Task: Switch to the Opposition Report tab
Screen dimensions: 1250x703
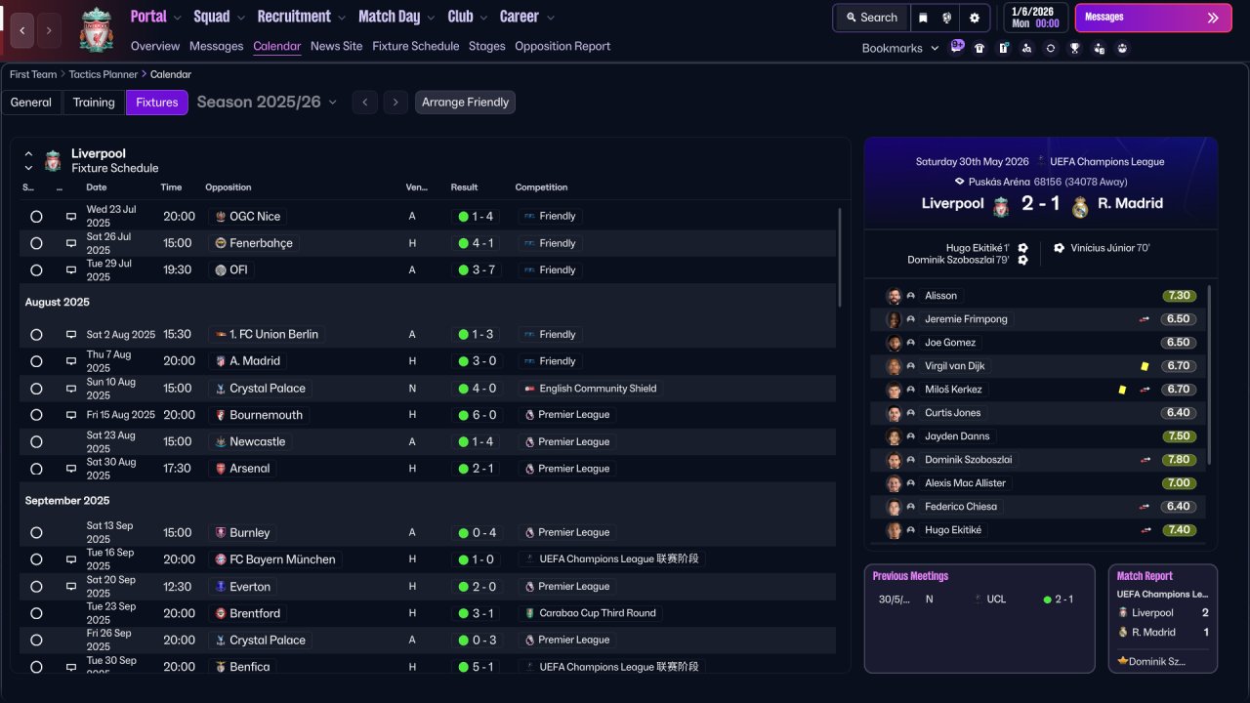Action: 562,46
